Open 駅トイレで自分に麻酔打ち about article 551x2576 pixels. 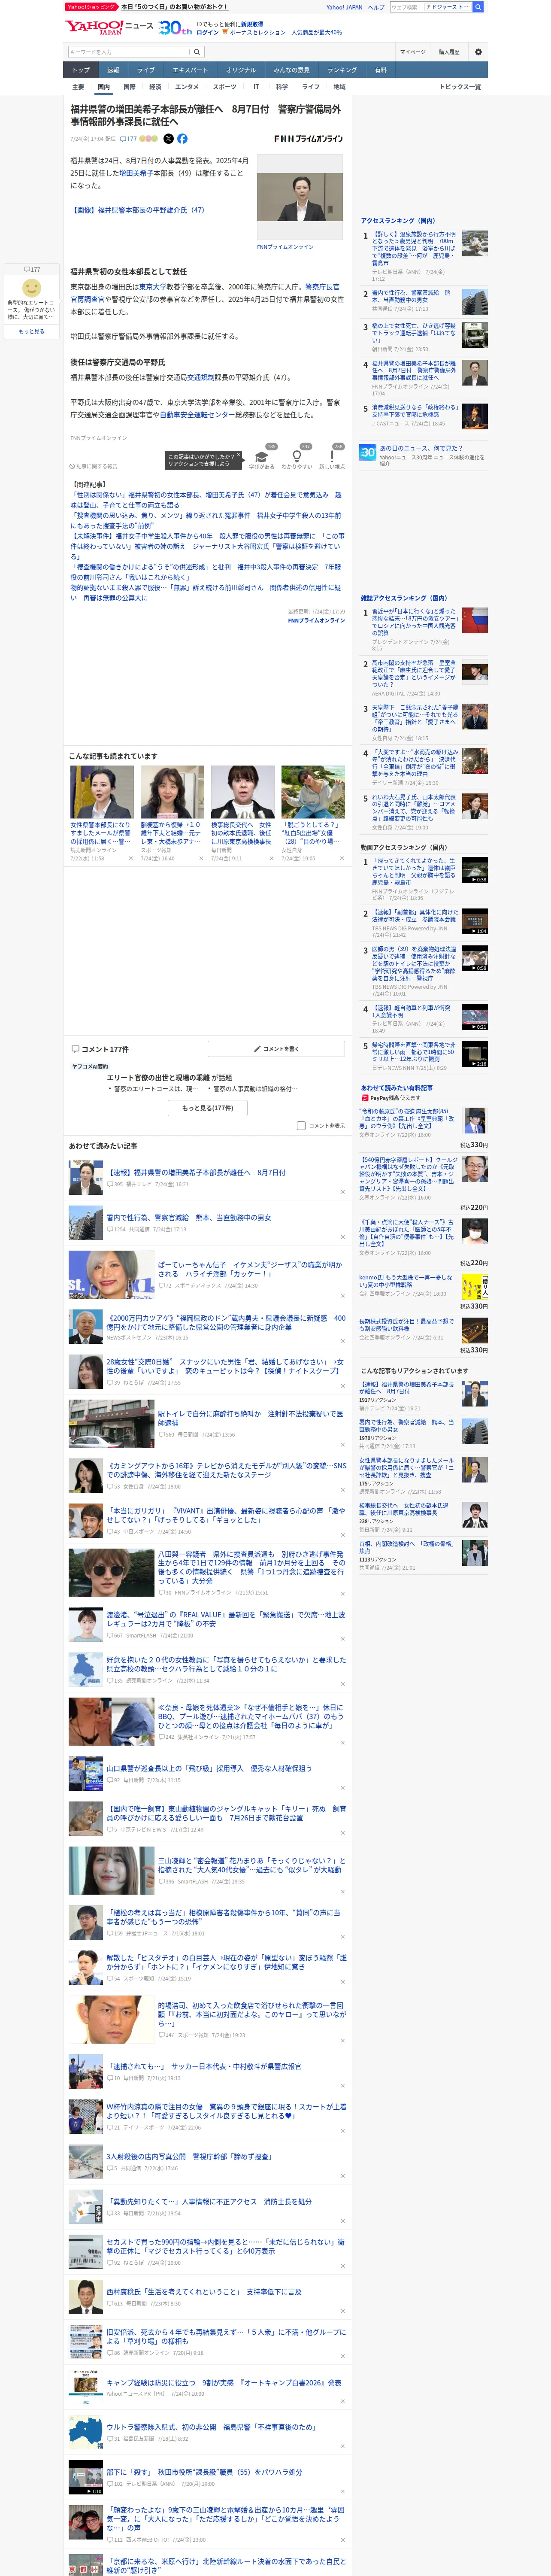pyautogui.click(x=250, y=1418)
